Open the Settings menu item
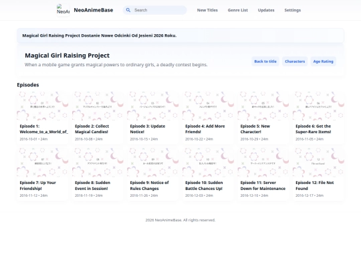This screenshot has height=271, width=361. click(x=292, y=10)
